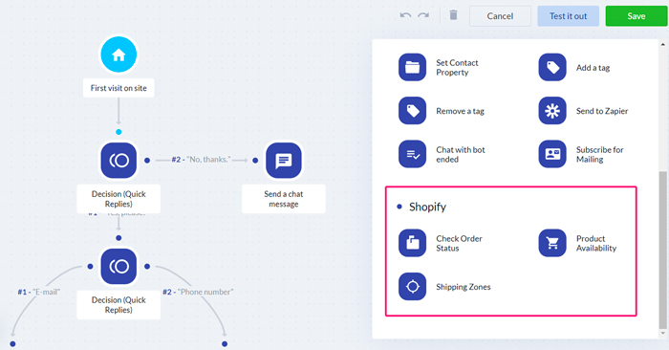Click the undo arrow icon

click(x=405, y=15)
